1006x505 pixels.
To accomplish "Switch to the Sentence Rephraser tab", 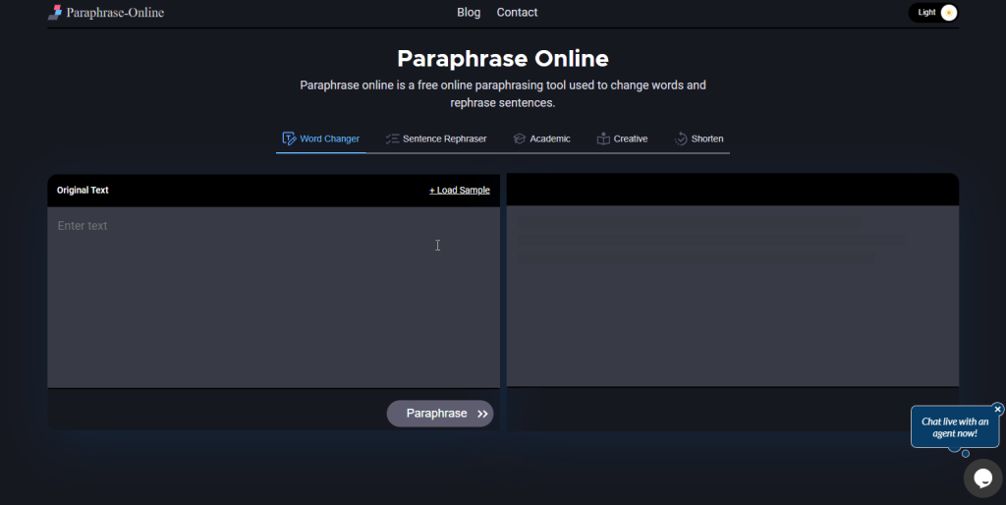I will pos(444,139).
